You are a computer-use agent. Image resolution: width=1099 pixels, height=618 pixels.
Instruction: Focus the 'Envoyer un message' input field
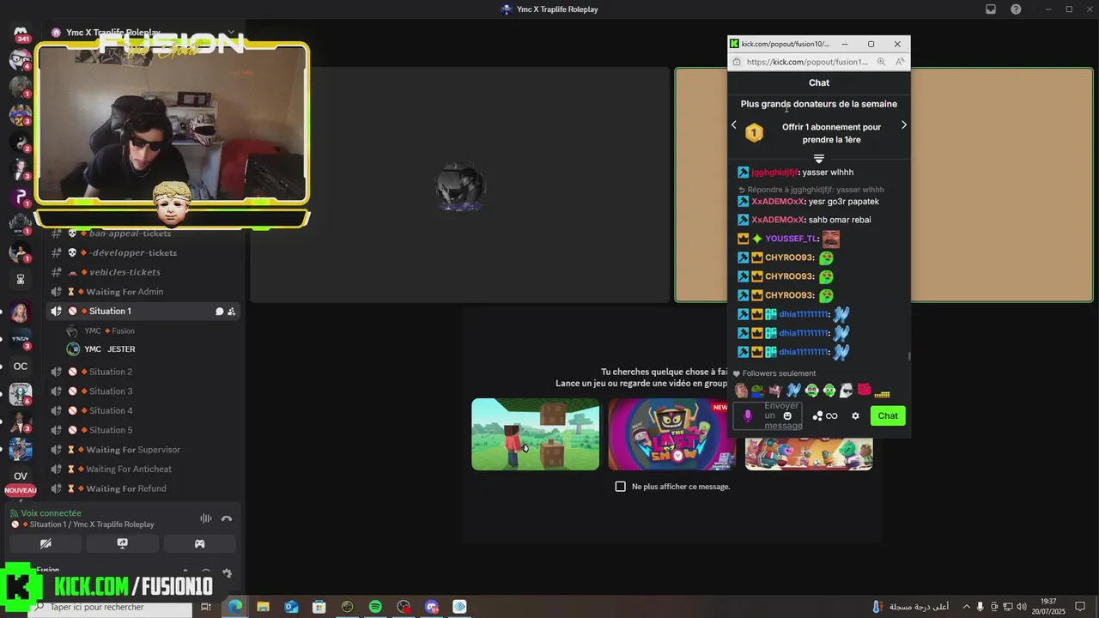pos(767,416)
